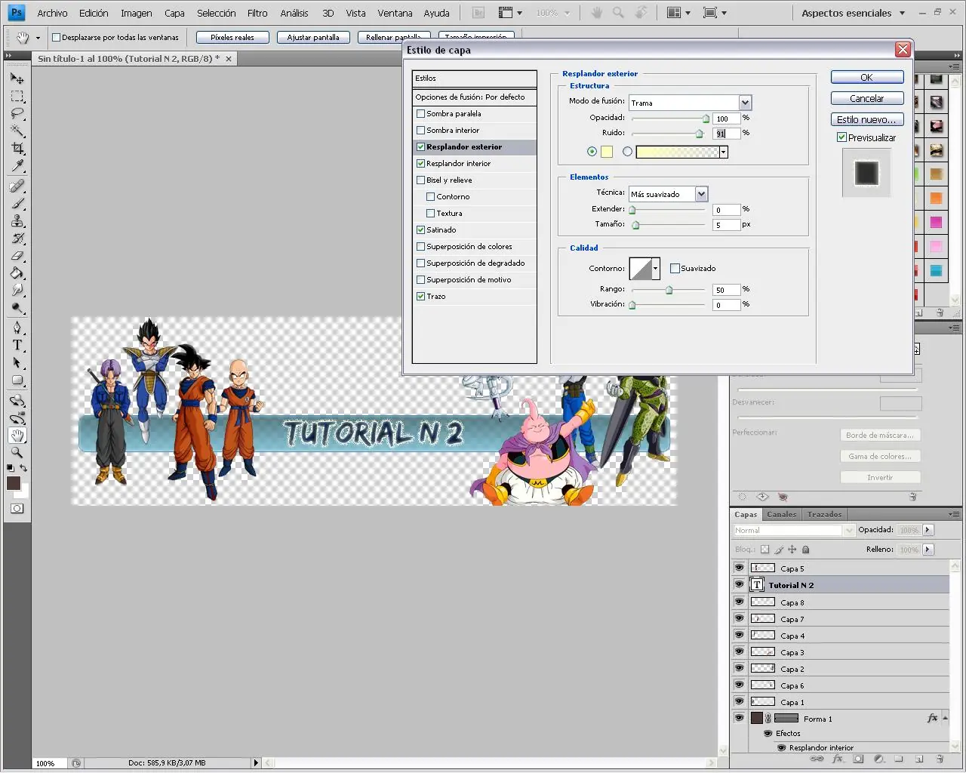966x773 pixels.
Task: Select the Paint Bucket tool
Action: click(17, 273)
